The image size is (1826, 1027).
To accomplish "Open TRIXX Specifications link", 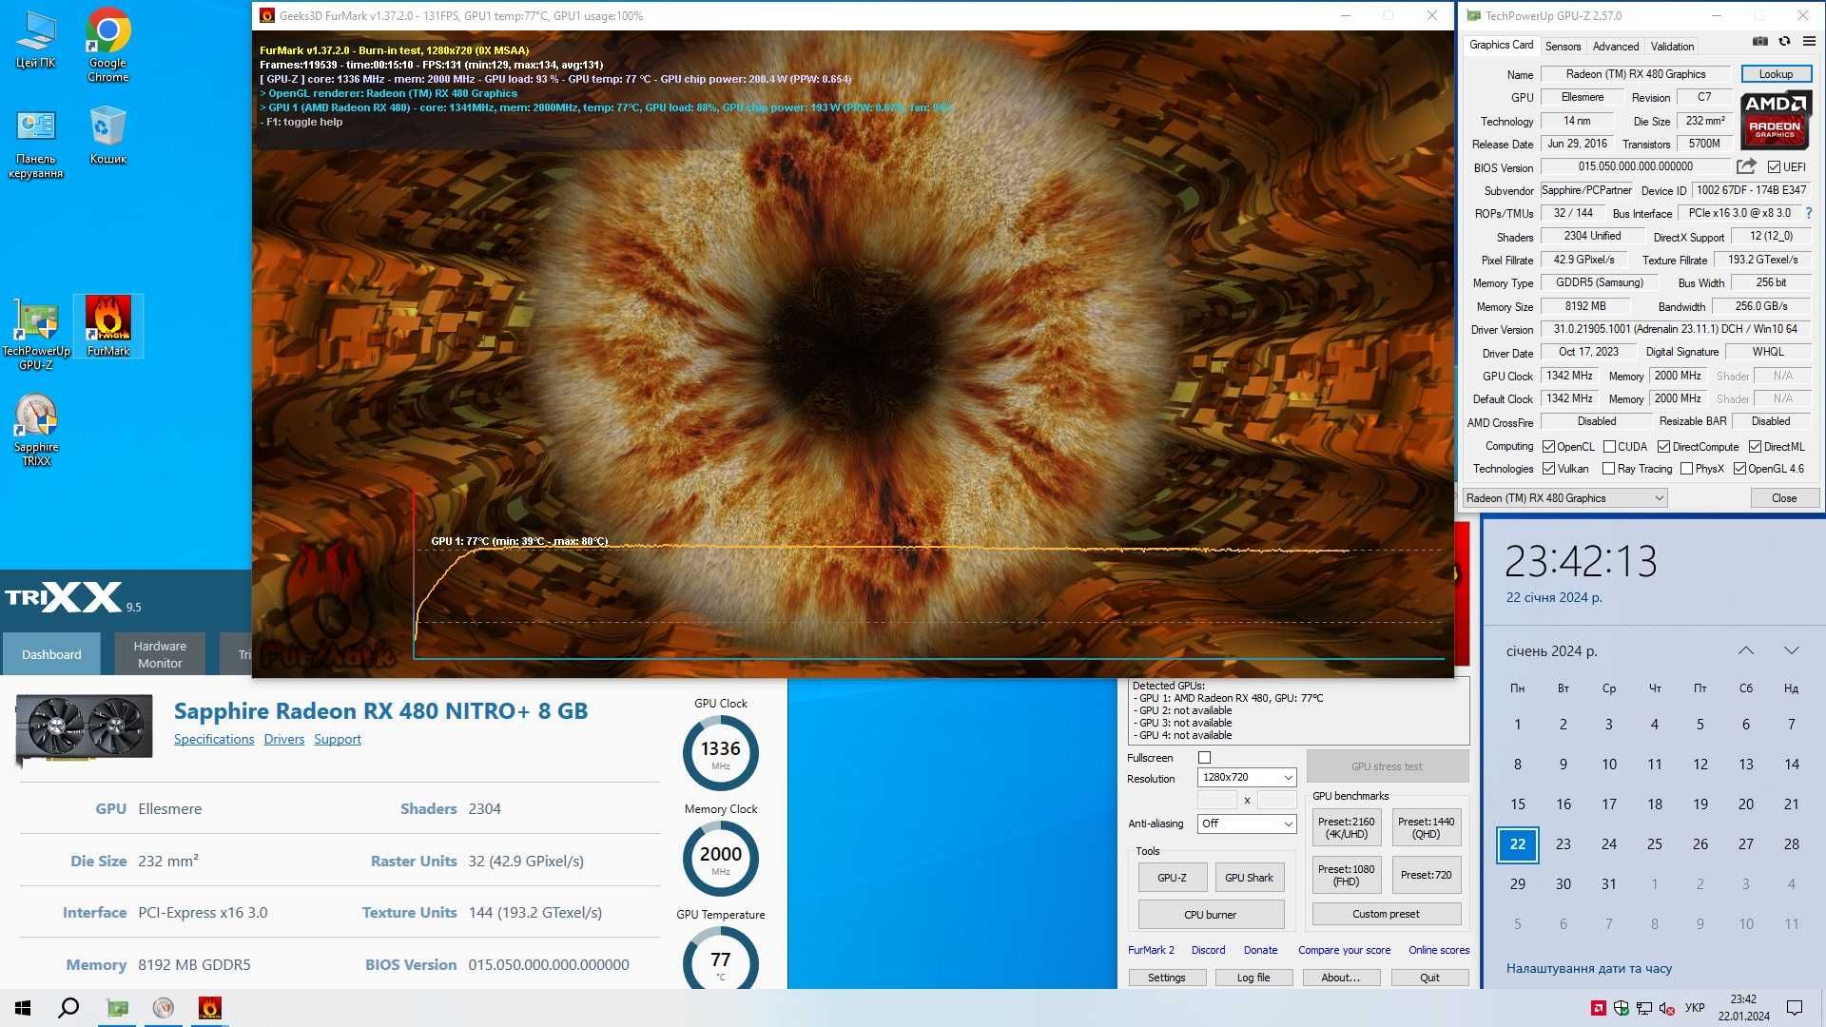I will 214,739.
